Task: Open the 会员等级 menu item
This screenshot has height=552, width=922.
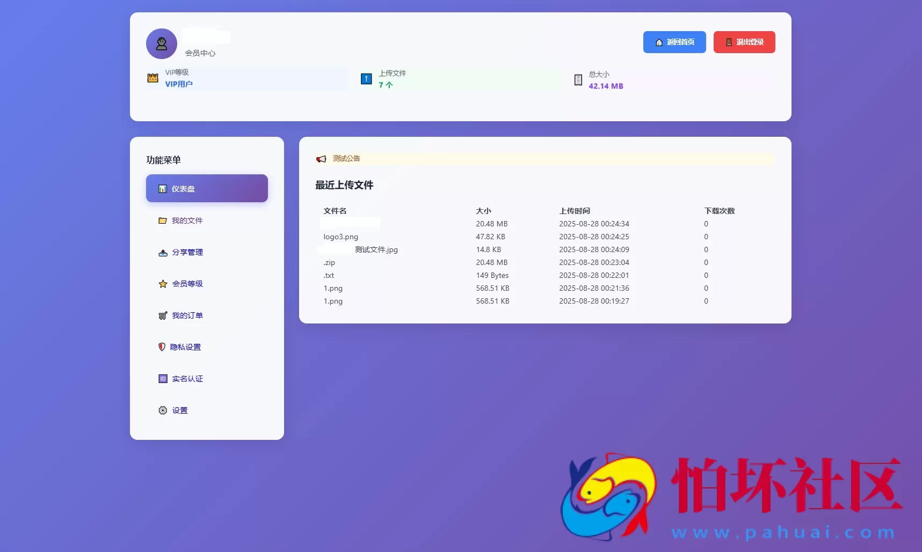Action: click(187, 284)
